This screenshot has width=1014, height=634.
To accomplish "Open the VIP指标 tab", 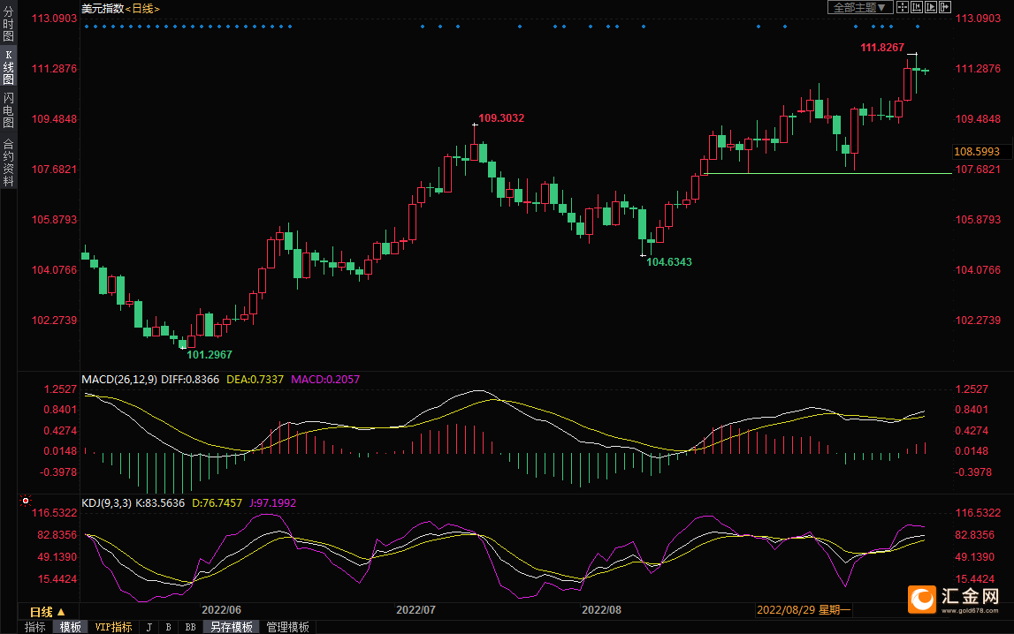I will pos(113,627).
